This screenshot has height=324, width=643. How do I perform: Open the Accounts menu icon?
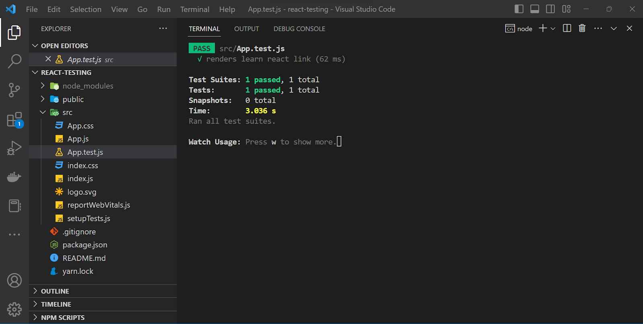14,280
